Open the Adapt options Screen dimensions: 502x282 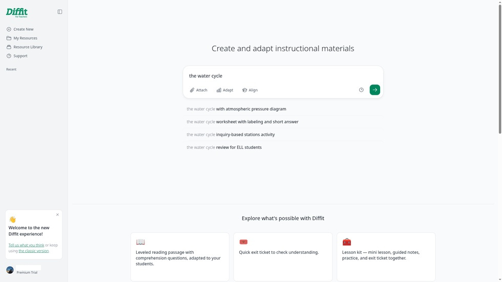click(x=225, y=90)
